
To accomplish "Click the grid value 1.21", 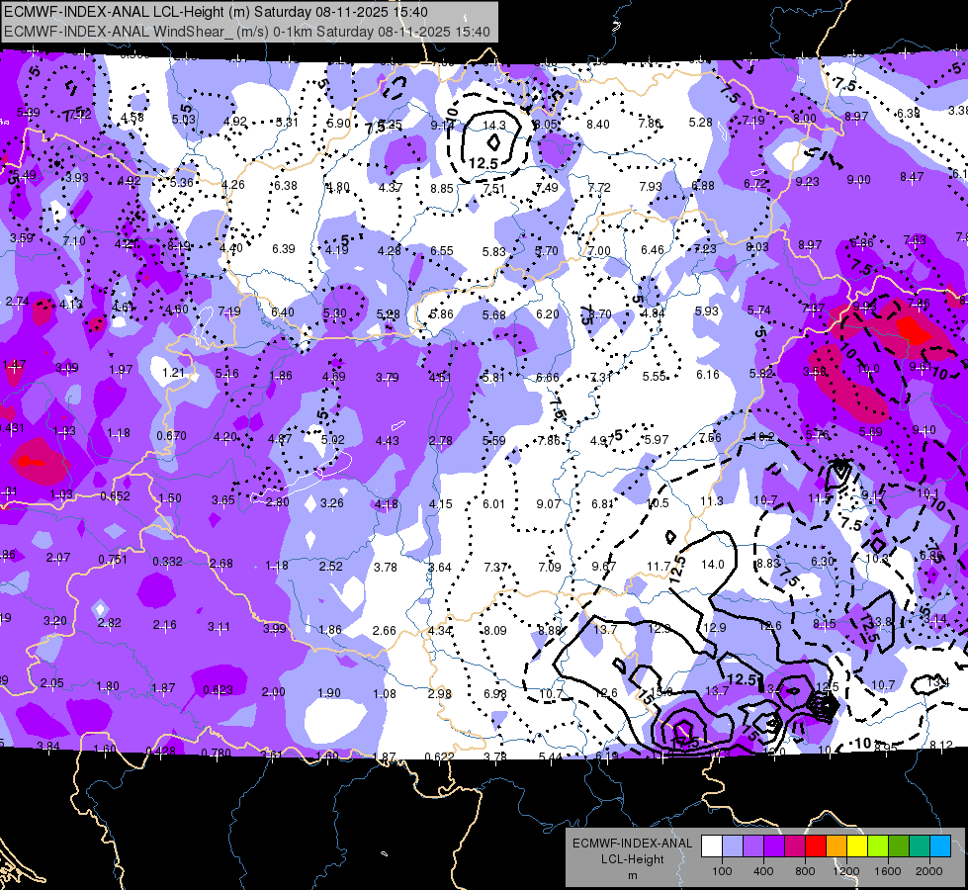I will coord(173,373).
